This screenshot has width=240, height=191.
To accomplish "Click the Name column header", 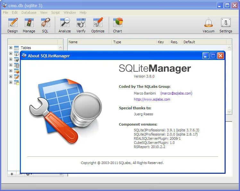I will pos(90,42).
